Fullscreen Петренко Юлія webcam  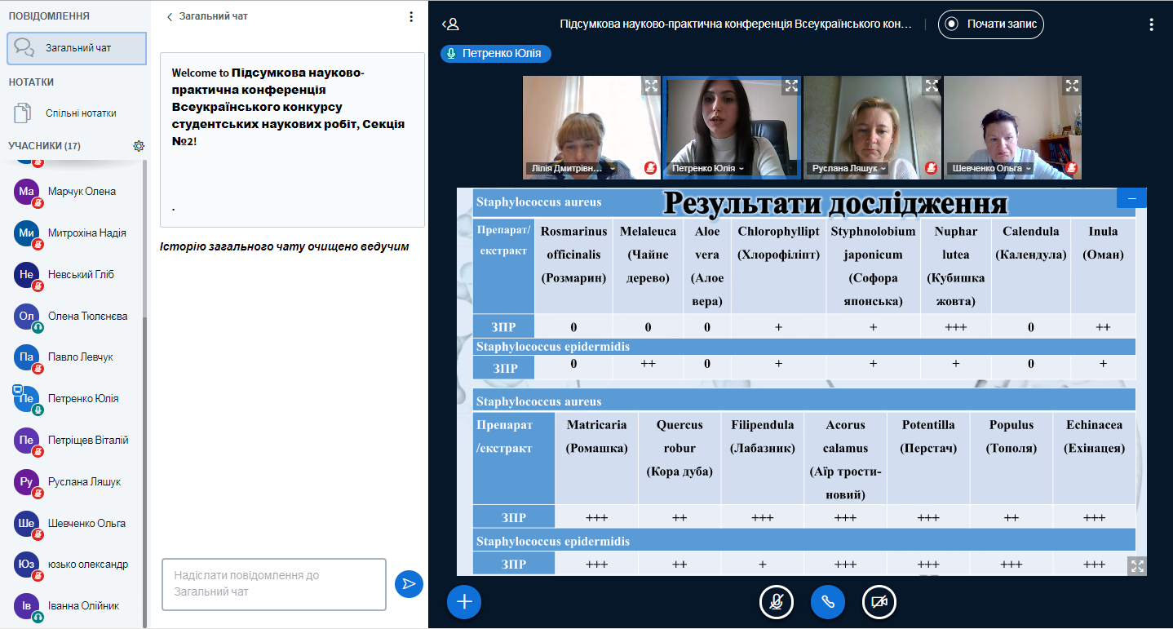pyautogui.click(x=790, y=85)
